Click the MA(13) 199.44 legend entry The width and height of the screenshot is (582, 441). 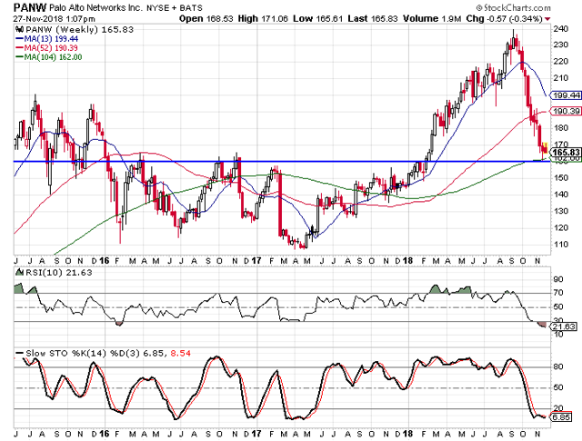pos(46,39)
